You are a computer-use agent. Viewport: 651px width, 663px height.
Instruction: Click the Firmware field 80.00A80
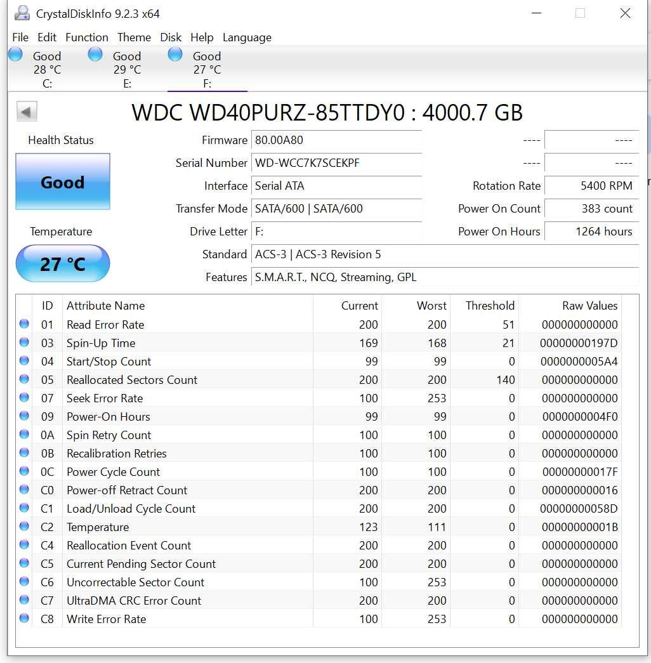click(x=337, y=140)
